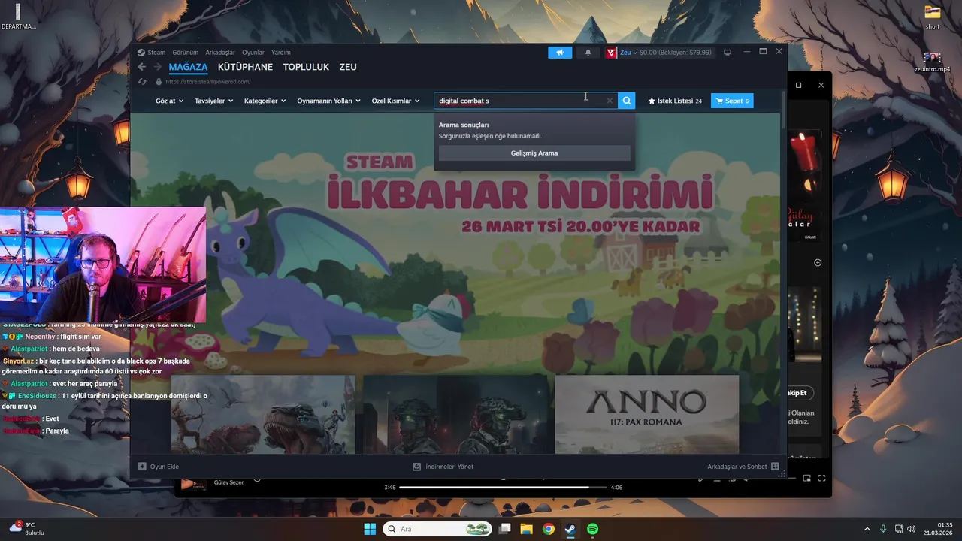Switch to the KÜTÜPHANE tab

coord(245,67)
